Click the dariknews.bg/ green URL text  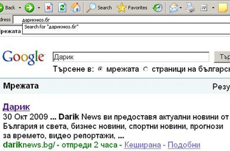coord(29,145)
